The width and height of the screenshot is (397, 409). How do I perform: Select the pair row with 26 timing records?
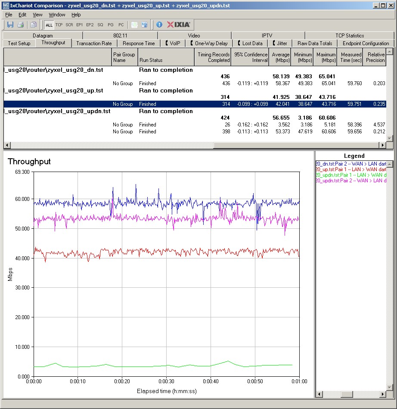click(195, 125)
